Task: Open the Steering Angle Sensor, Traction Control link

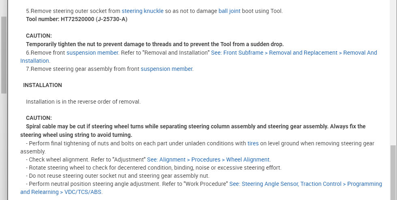Action: (x=305, y=184)
